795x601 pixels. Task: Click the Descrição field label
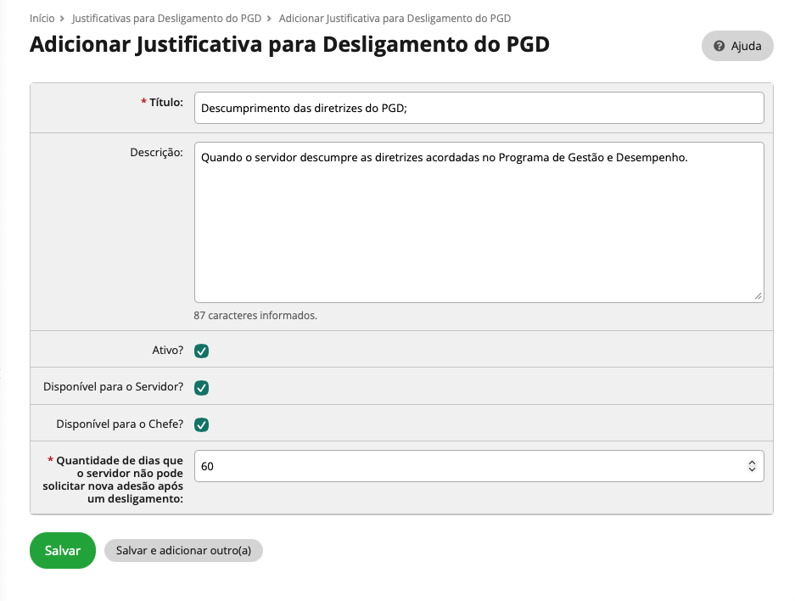(156, 153)
